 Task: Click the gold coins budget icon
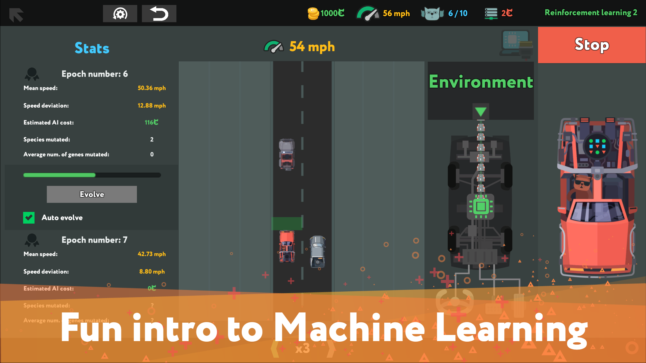(x=313, y=13)
